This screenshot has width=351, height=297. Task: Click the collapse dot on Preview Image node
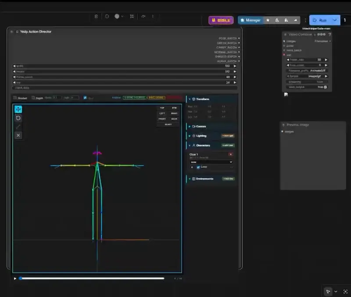coord(283,125)
